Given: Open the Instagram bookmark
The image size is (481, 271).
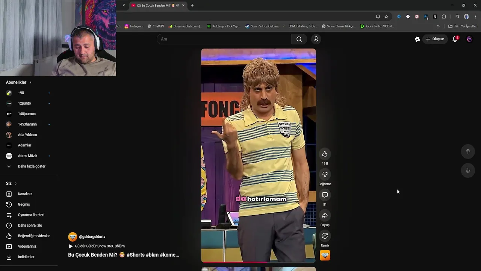Looking at the screenshot, I should 134,26.
